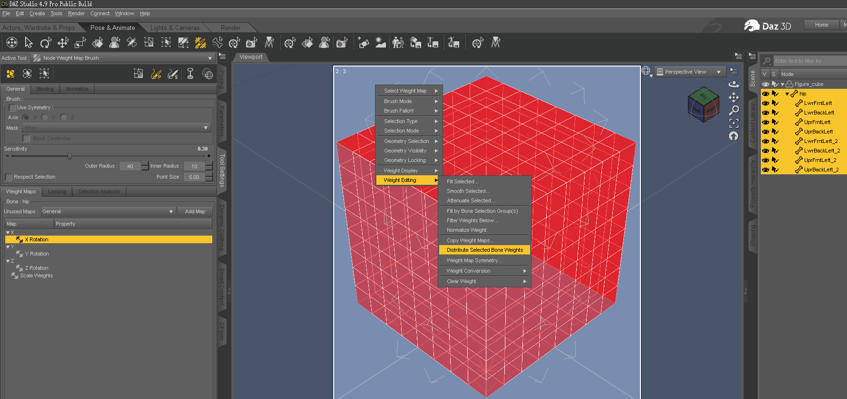
Task: Toggle visibility of the LwrFrntLeft bone
Action: [x=766, y=103]
